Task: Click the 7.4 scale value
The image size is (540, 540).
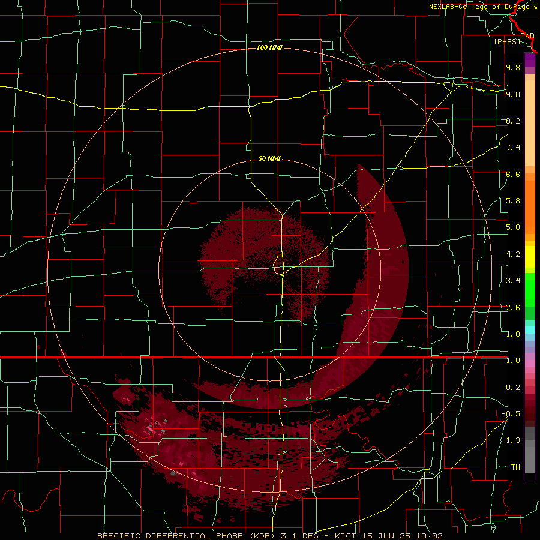Action: [513, 148]
